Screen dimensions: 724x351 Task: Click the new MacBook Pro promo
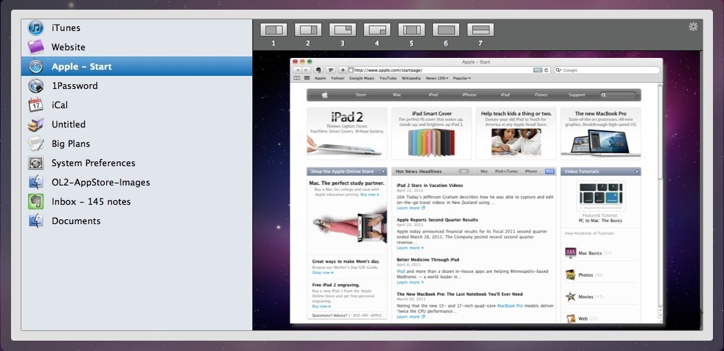tap(601, 134)
